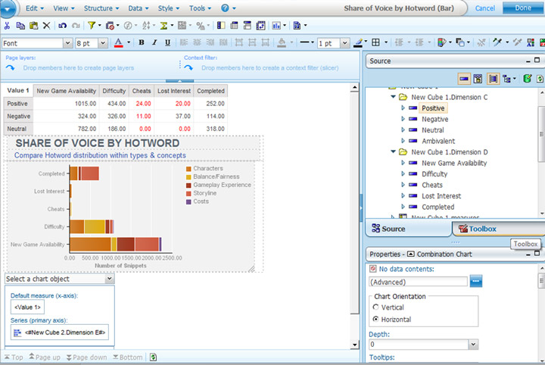Switch to the Toolbox tab

pos(499,229)
